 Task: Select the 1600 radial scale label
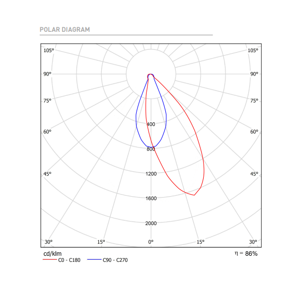click(151, 199)
